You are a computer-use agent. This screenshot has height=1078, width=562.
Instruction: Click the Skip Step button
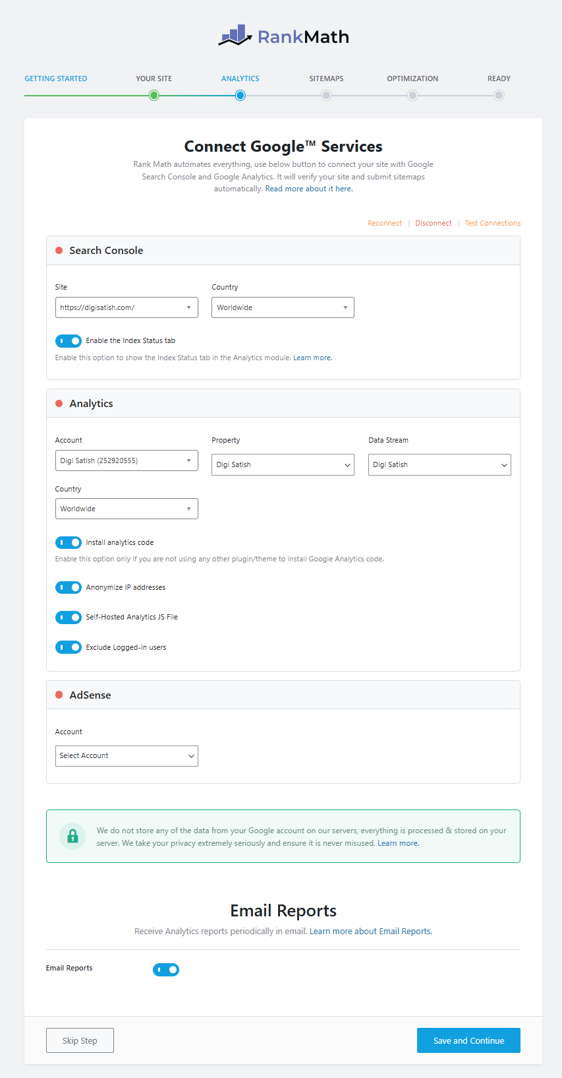click(80, 1040)
